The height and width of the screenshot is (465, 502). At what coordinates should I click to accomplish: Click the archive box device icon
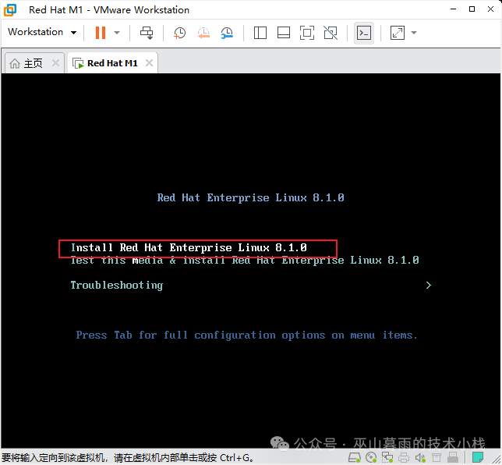pyautogui.click(x=437, y=458)
